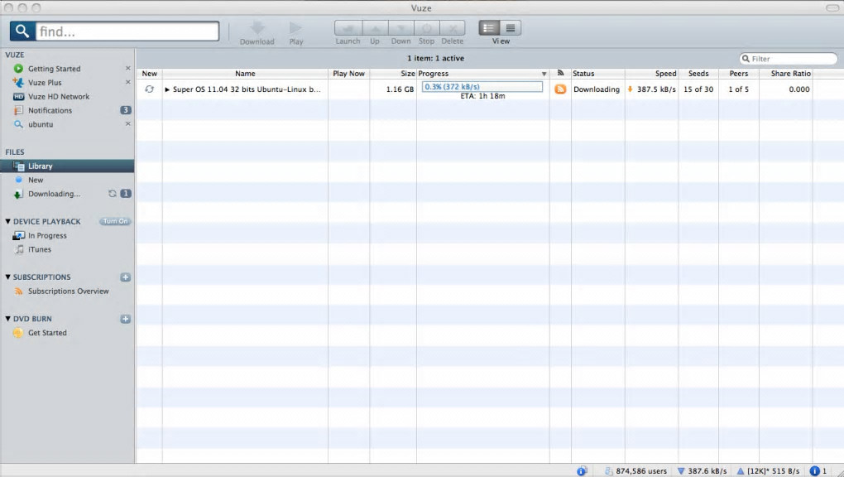Click the '15 of 30' seeds cell
Image resolution: width=844 pixels, height=477 pixels.
click(698, 89)
